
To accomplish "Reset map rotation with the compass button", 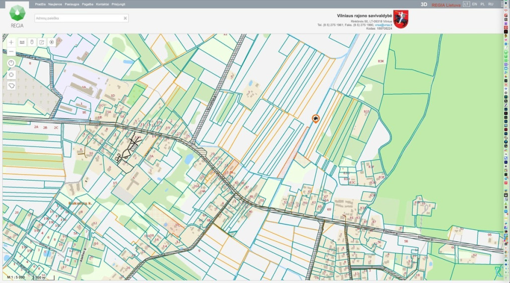I will 11,63.
